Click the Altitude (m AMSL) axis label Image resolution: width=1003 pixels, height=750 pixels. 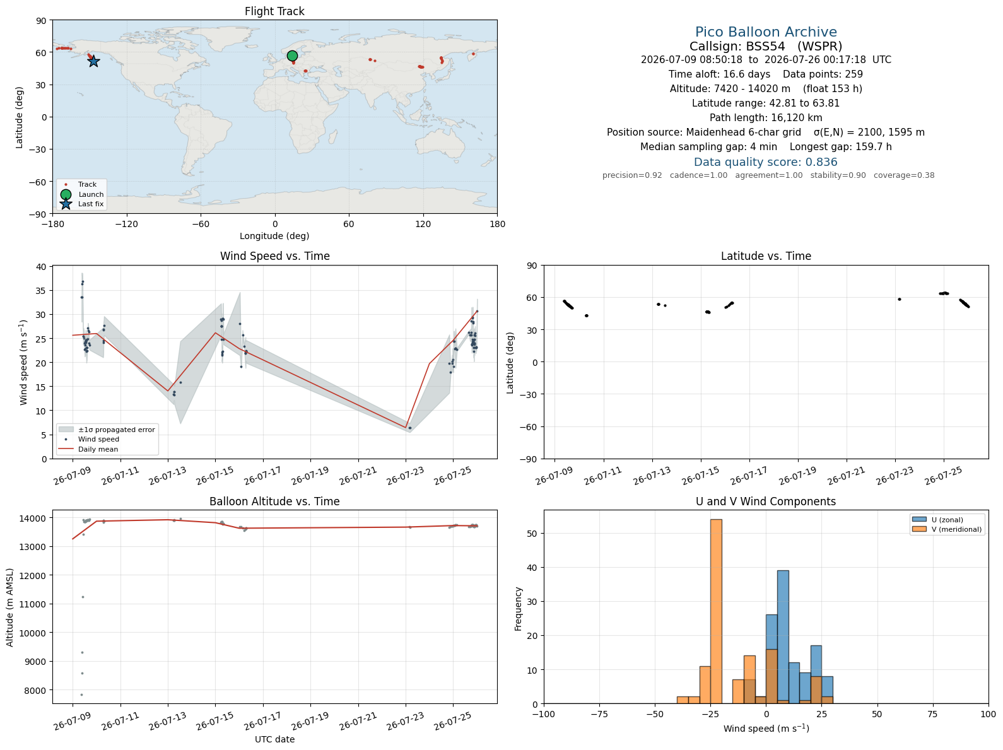[x=10, y=606]
